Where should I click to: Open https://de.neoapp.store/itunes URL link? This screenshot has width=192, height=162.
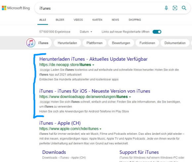coord(65,65)
